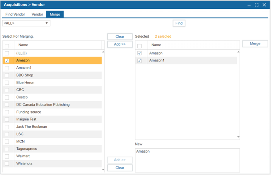Viewport: 271px width, 175px height.
Task: Click scroll-up arrow of Selected list
Action: (238, 52)
